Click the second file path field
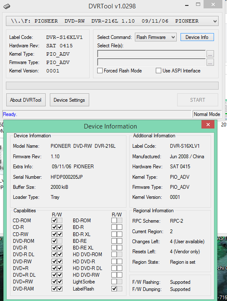Viewport: 227px width, 301px height. pyautogui.click(x=151, y=62)
